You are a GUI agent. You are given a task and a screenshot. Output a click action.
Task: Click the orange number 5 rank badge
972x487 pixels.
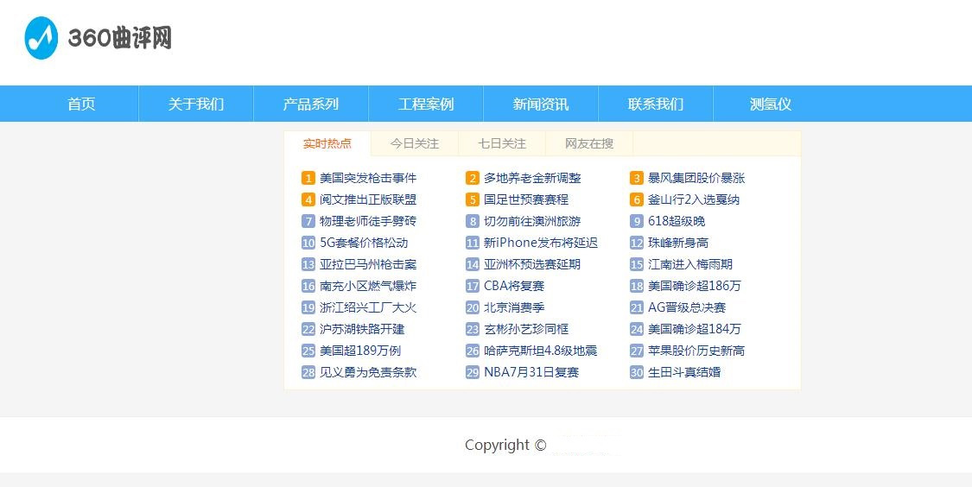pyautogui.click(x=473, y=200)
